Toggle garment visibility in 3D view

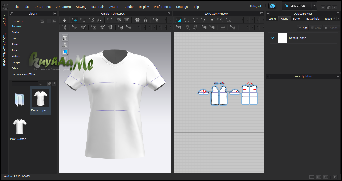(65, 38)
